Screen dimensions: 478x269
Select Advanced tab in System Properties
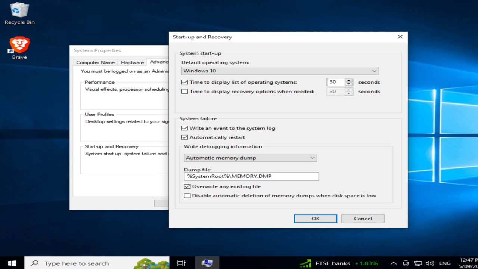[158, 62]
